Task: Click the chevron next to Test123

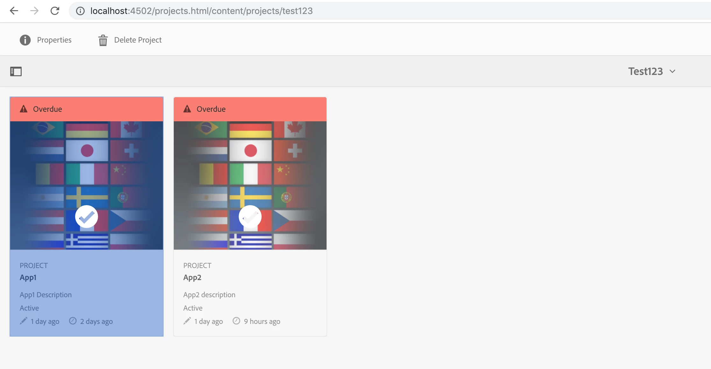Action: 672,71
